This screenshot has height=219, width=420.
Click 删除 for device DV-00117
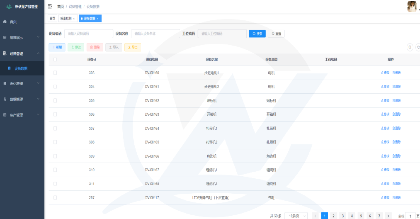[x=396, y=197]
